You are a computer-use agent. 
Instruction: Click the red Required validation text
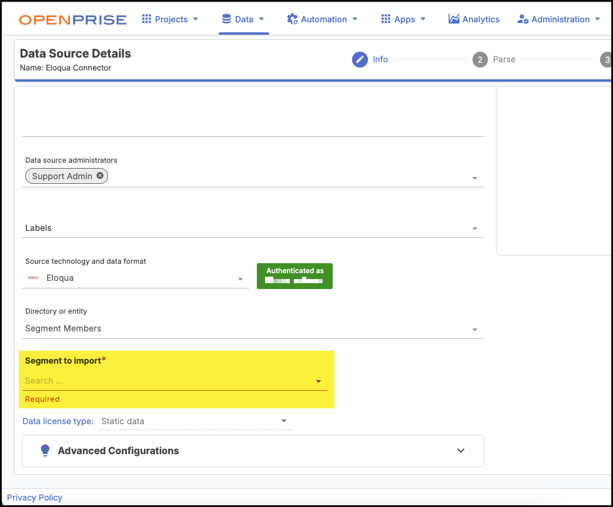42,399
